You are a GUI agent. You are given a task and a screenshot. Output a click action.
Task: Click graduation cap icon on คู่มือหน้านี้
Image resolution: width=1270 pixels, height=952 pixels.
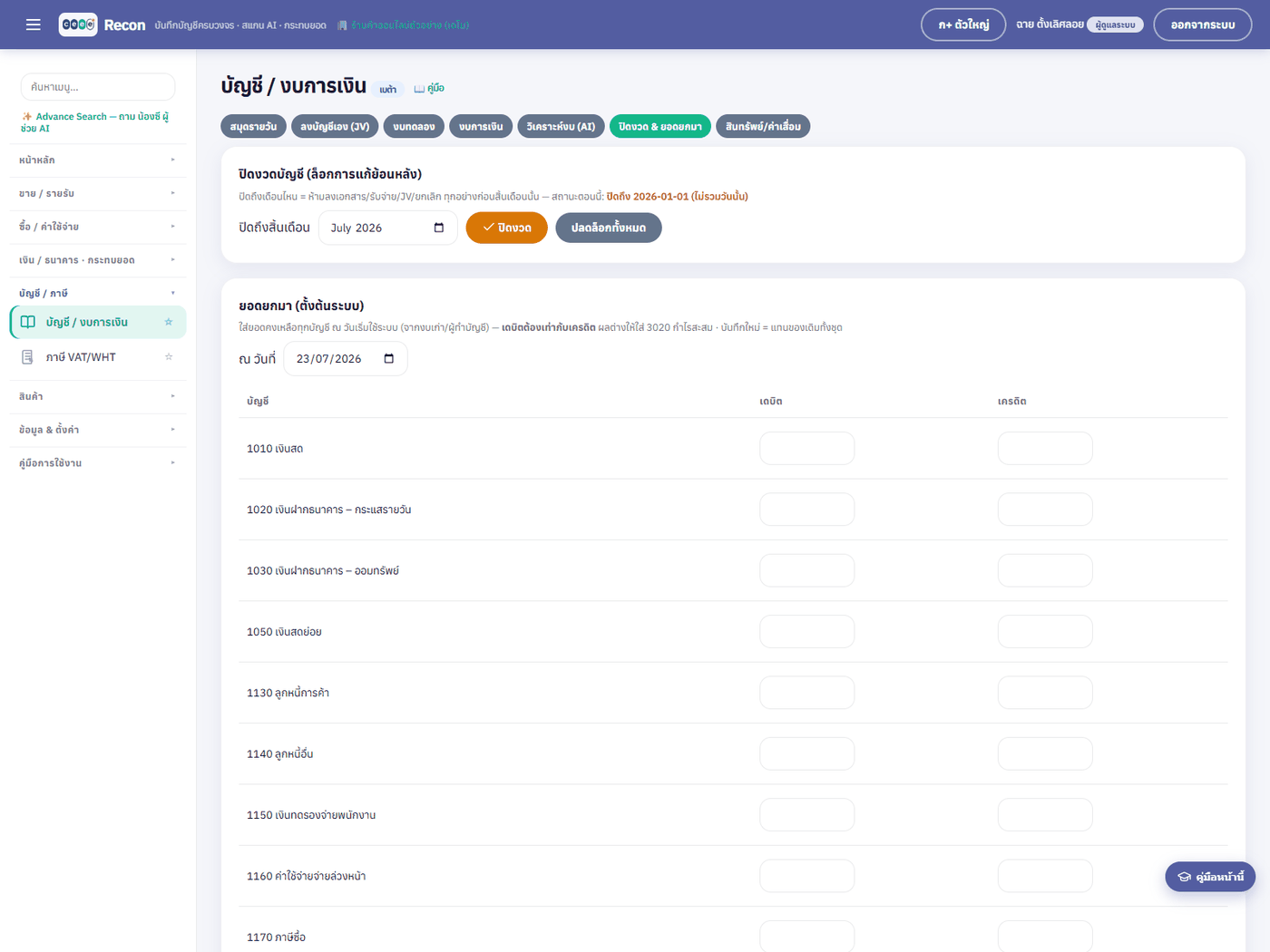tap(1184, 877)
